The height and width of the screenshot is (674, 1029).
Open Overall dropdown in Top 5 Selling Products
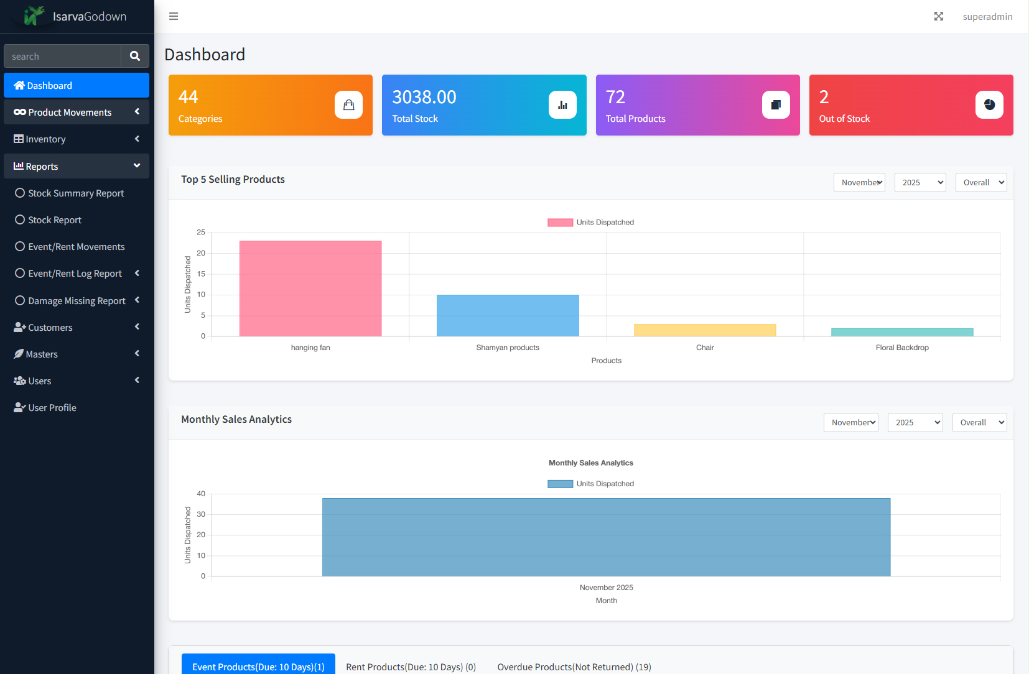(981, 182)
